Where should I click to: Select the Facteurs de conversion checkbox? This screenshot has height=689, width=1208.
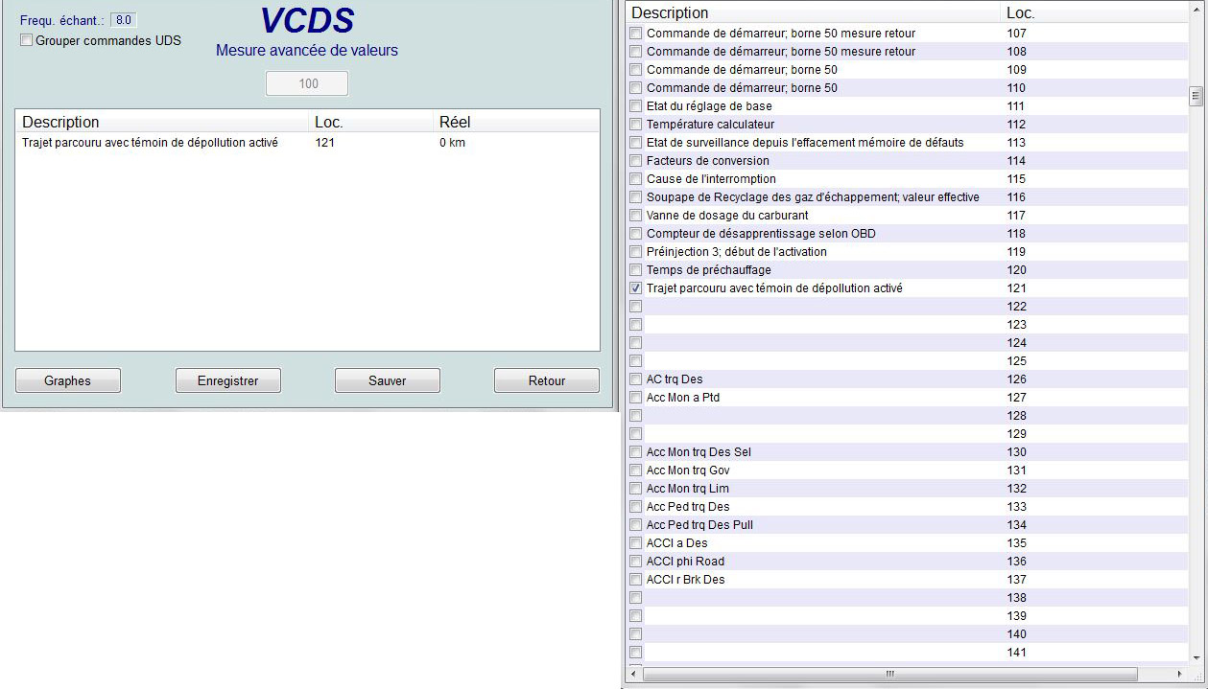coord(635,160)
